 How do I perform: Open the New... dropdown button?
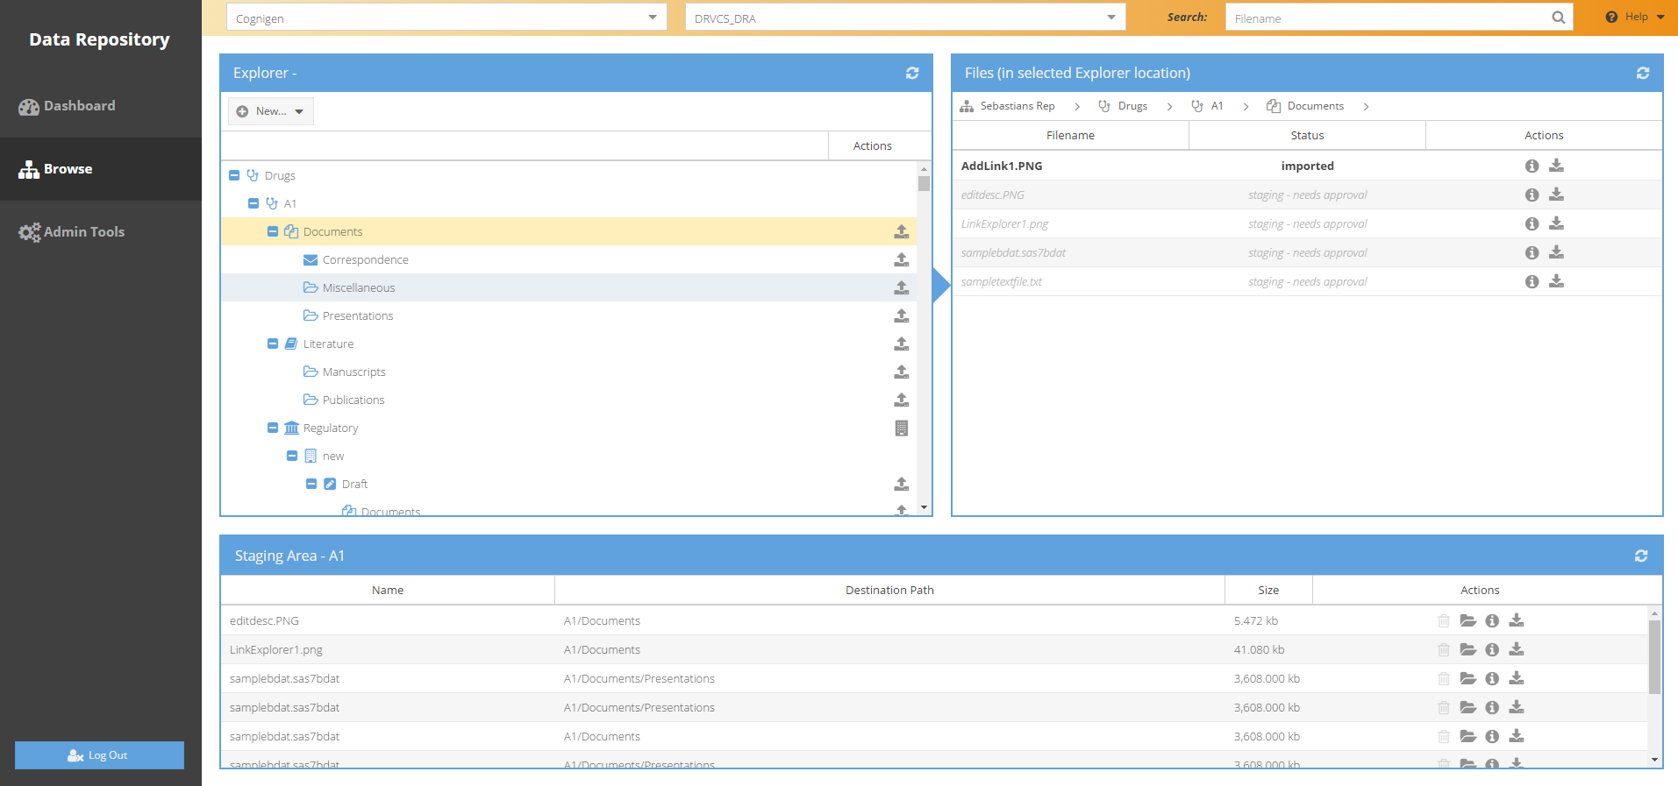point(271,111)
